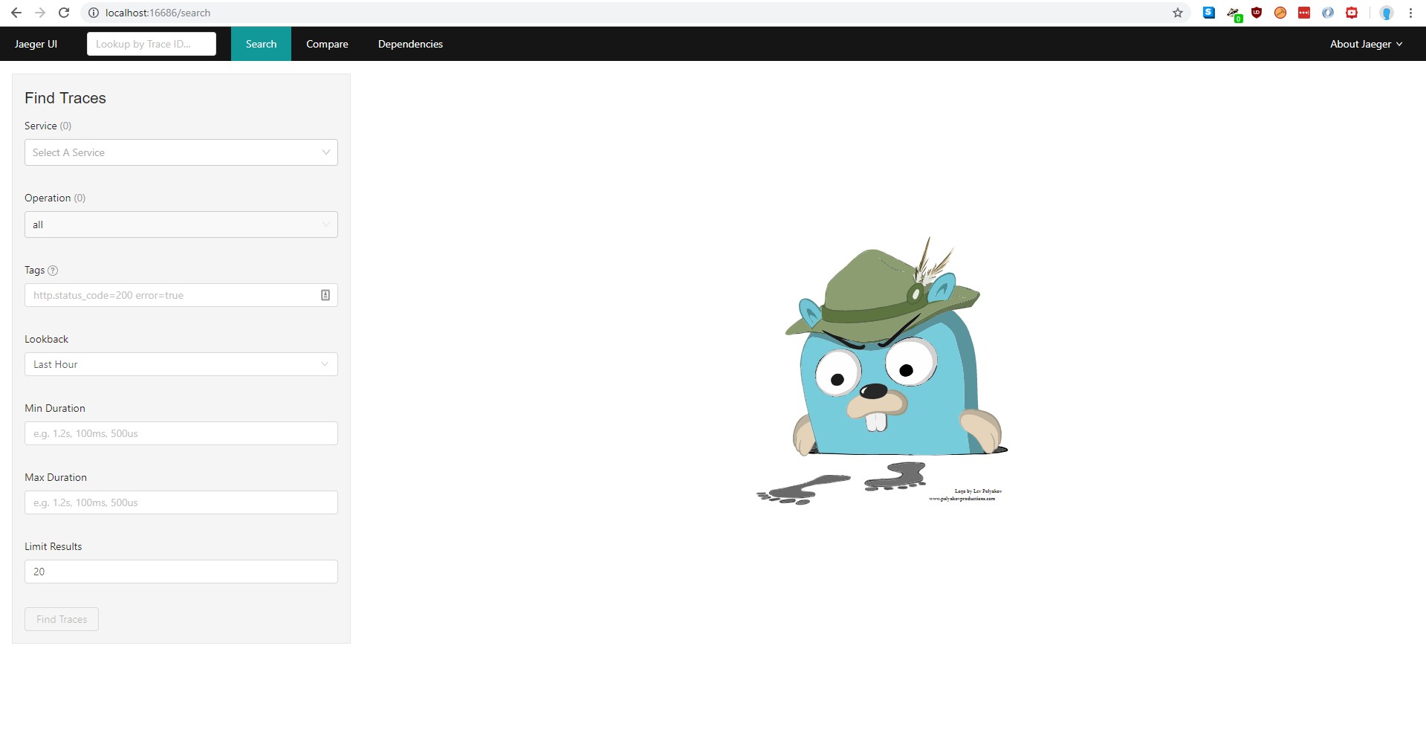Open the Select A Service dropdown

point(181,152)
